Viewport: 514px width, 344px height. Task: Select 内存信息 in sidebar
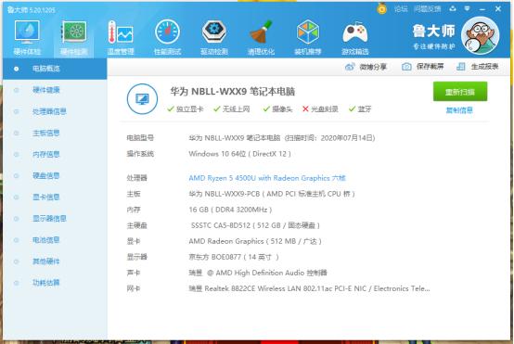pos(45,154)
